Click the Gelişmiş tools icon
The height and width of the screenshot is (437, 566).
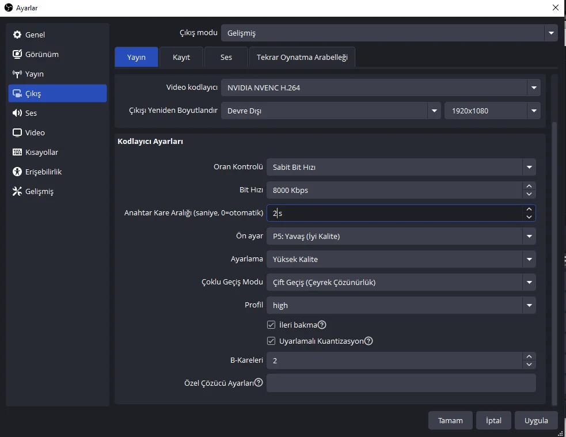point(17,191)
